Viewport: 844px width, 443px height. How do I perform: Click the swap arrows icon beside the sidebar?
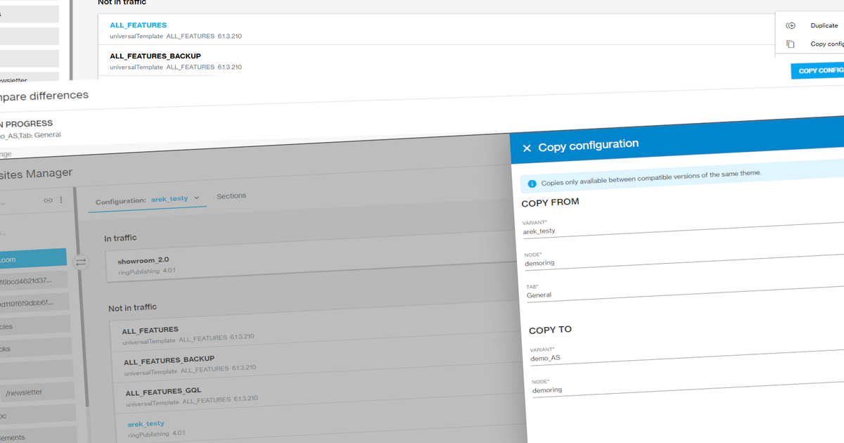80,262
